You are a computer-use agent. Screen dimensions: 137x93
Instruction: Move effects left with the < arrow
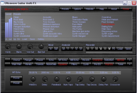point(130,64)
